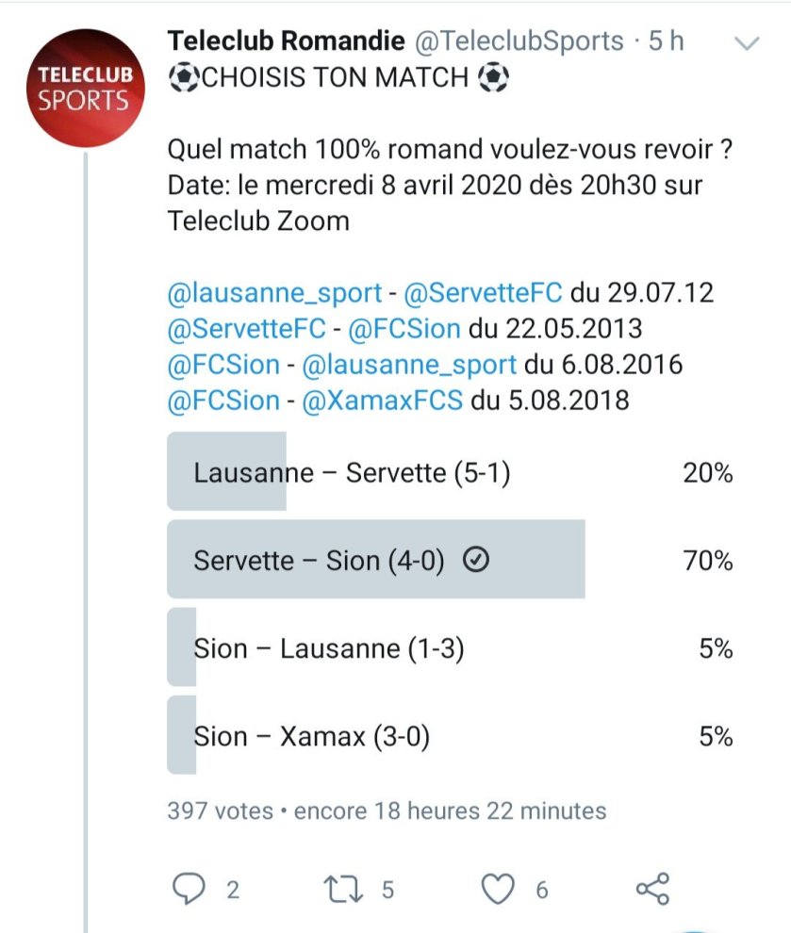Viewport: 791px width, 933px height.
Task: Open @FCSion mention dated 5.08.2018
Action: pyautogui.click(x=223, y=401)
